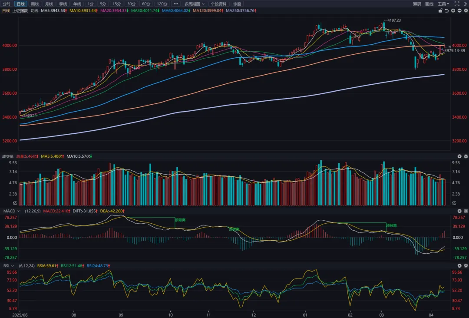The height and width of the screenshot is (318, 469).
Task: Open the 筹码 chip distribution view
Action: point(417,4)
